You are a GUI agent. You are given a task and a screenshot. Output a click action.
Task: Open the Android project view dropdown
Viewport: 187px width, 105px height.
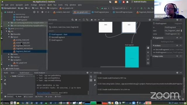click(10, 12)
